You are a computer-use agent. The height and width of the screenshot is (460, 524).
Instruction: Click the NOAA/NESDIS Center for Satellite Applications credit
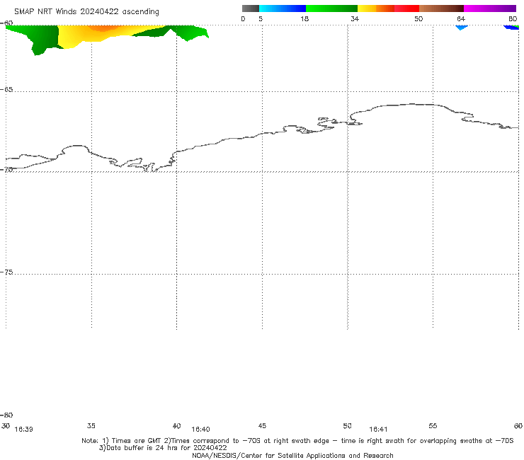(x=292, y=456)
